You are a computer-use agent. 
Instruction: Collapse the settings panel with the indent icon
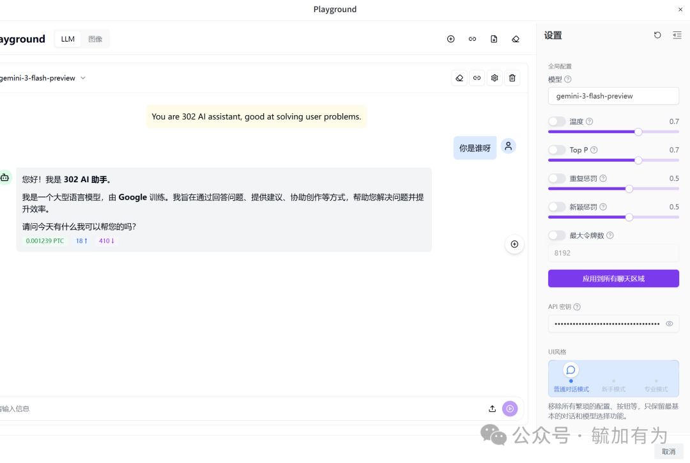point(677,35)
